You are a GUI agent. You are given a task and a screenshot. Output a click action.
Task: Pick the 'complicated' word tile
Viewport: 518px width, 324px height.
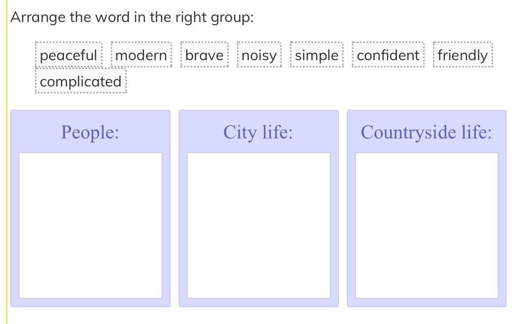(x=81, y=81)
